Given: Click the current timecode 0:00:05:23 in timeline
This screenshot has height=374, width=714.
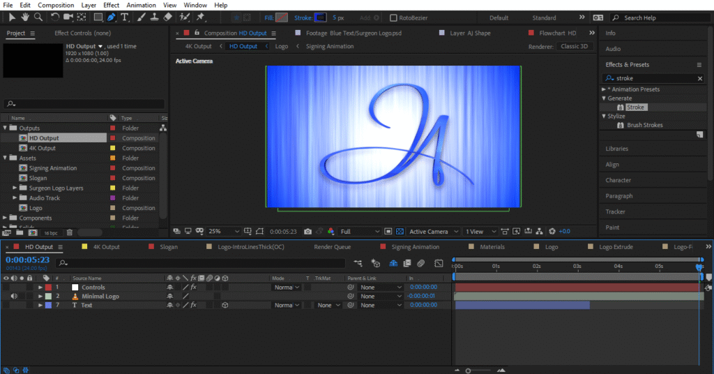Looking at the screenshot, I should [28, 260].
